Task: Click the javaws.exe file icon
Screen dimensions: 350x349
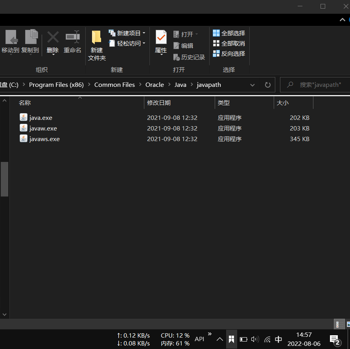Action: [24, 138]
